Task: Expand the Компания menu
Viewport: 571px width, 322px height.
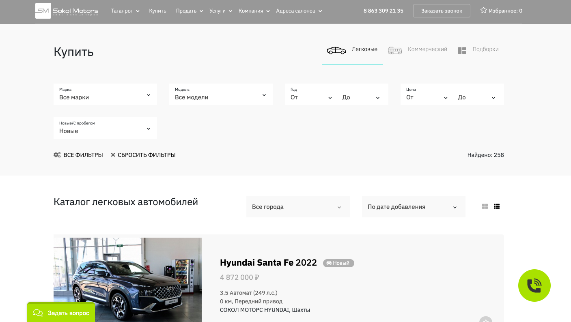Action: (254, 11)
